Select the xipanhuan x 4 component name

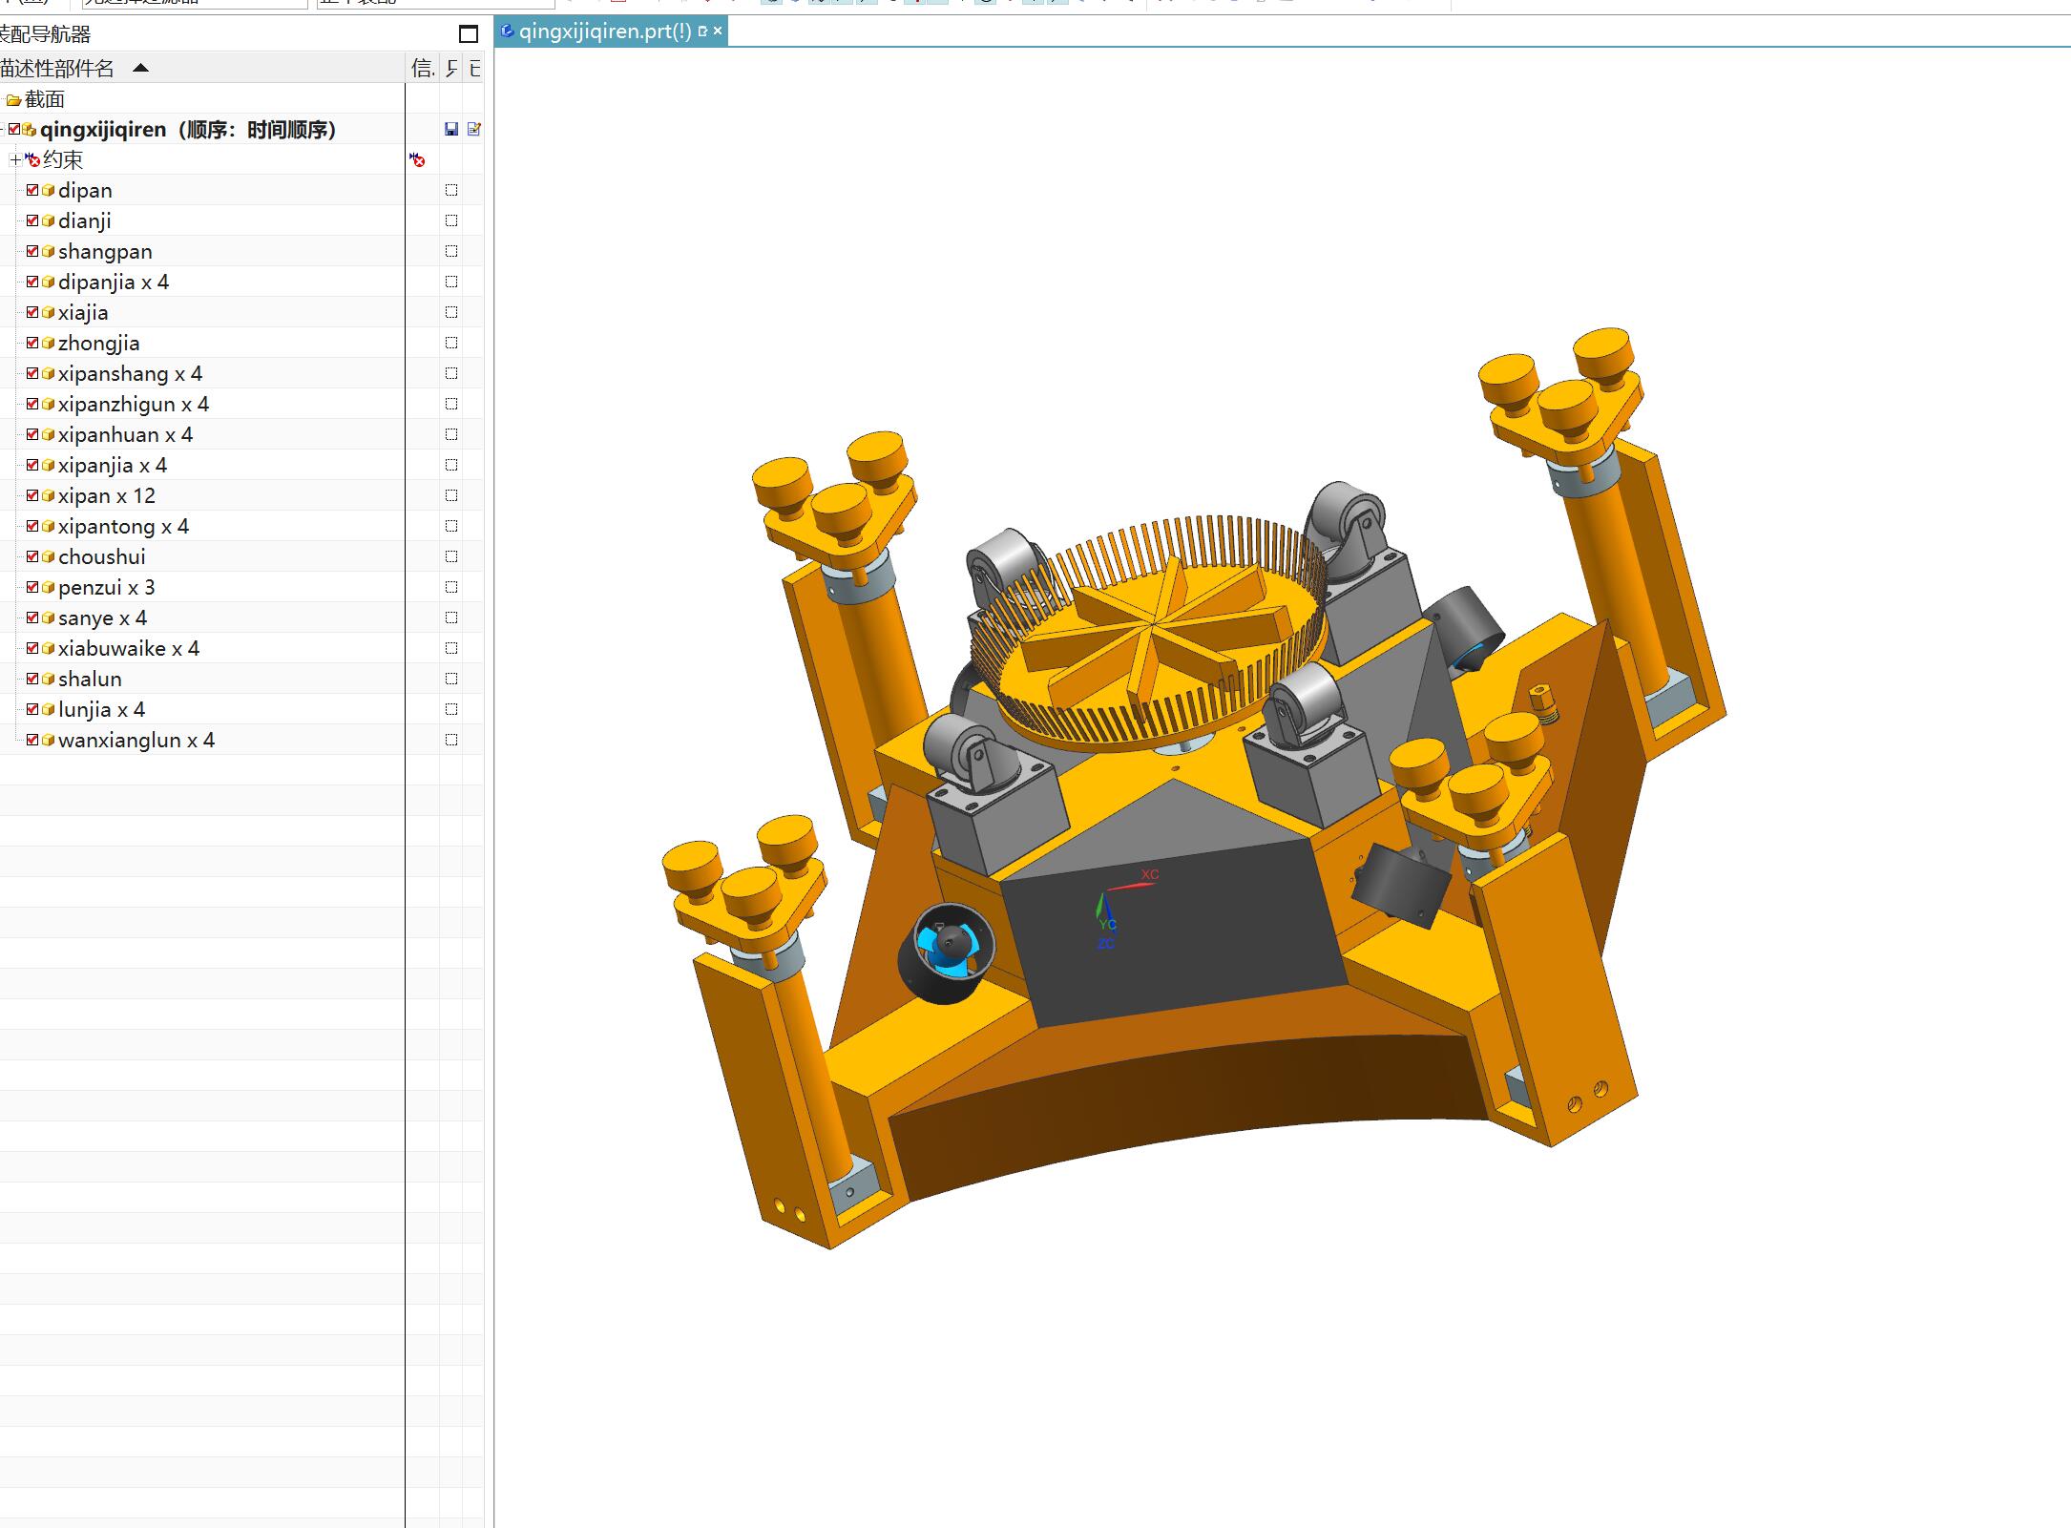(125, 434)
